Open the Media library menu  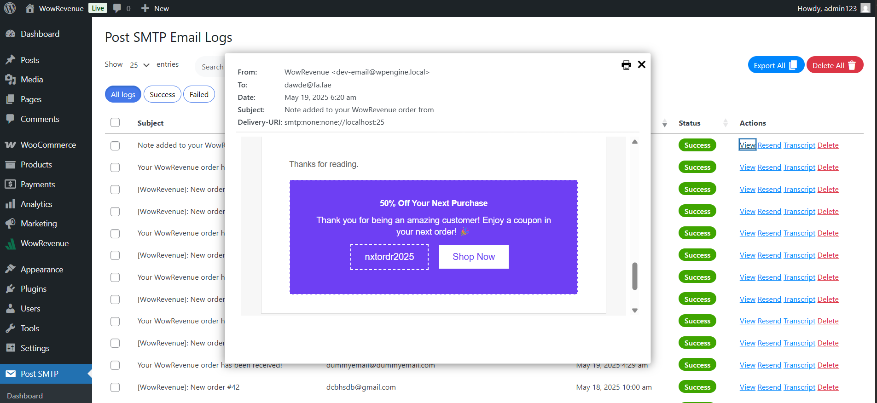coord(46,80)
